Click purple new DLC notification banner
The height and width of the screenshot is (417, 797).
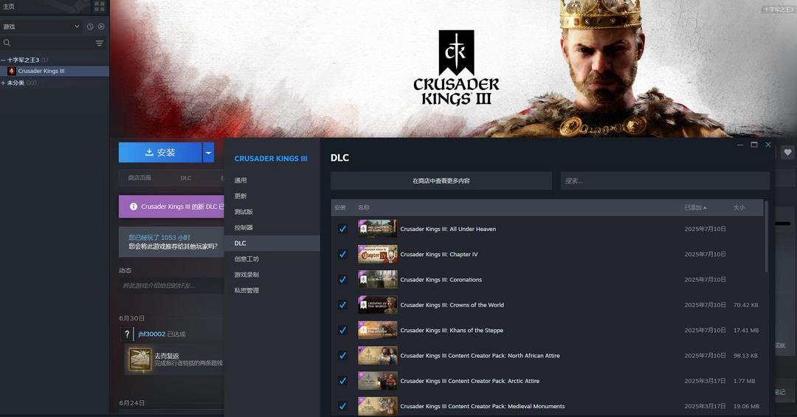click(171, 207)
